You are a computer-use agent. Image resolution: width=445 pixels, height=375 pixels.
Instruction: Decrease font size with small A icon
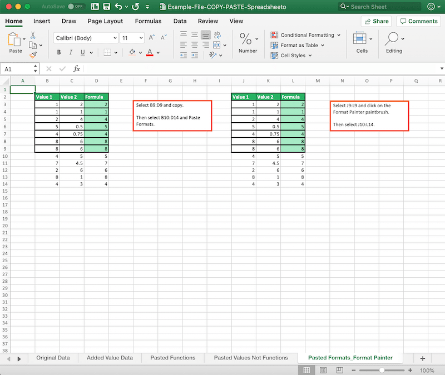(x=164, y=37)
